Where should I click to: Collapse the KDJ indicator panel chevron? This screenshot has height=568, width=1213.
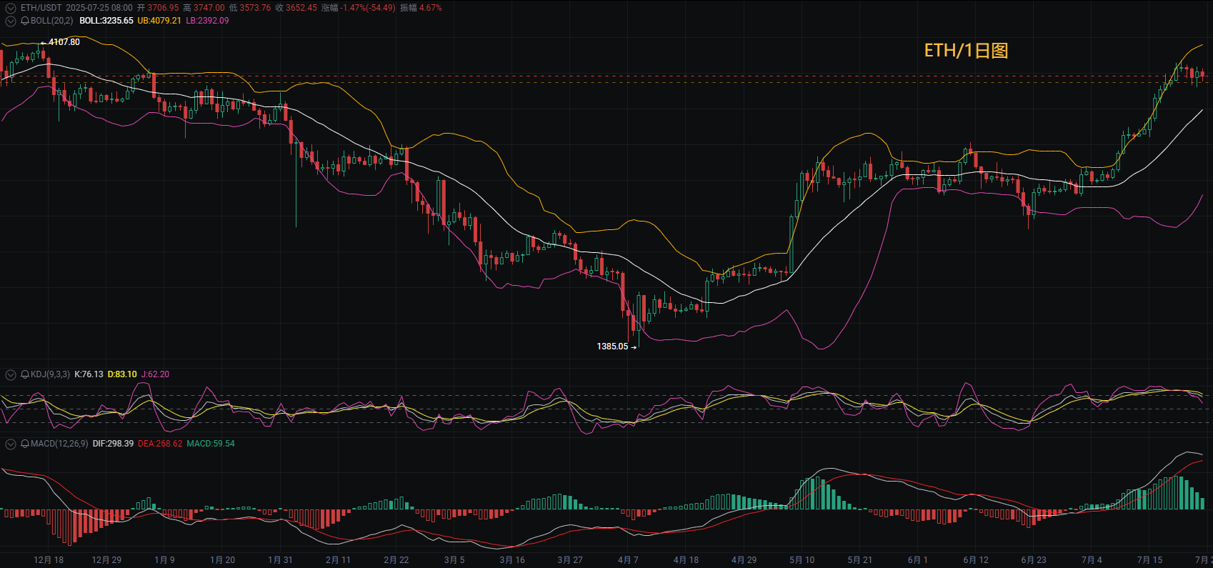(11, 374)
